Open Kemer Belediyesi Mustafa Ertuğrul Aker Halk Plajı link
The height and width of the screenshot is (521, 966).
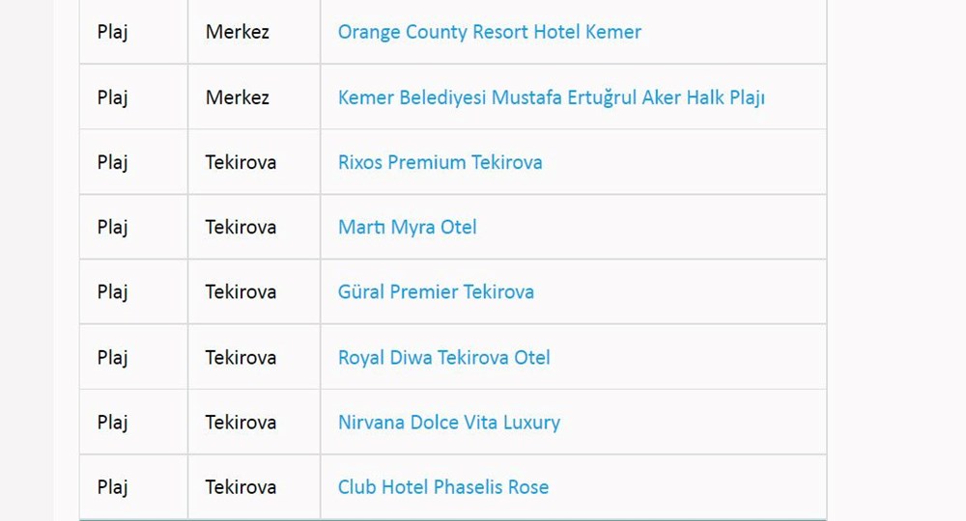(551, 97)
